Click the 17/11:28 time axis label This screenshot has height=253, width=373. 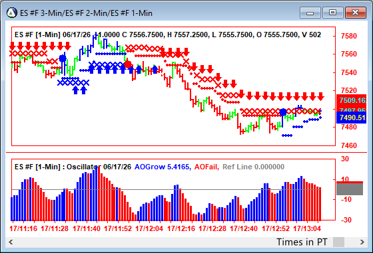click(x=55, y=228)
